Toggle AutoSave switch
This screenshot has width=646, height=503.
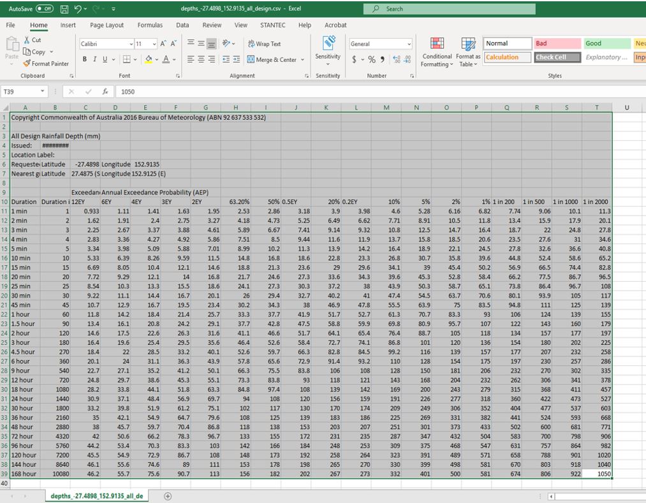coord(45,9)
